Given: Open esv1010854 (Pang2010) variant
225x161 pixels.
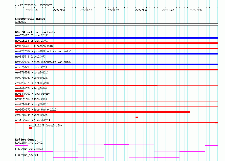Looking at the screenshot, I should [x=31, y=88].
